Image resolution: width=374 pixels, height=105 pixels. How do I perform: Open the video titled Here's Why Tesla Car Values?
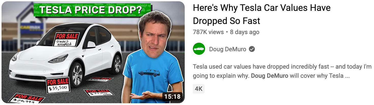(262, 14)
